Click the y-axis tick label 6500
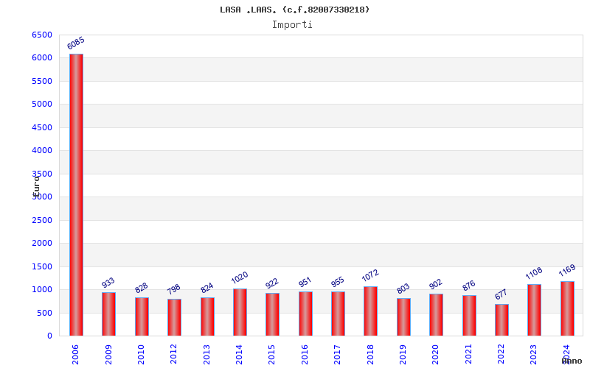 click(x=42, y=35)
